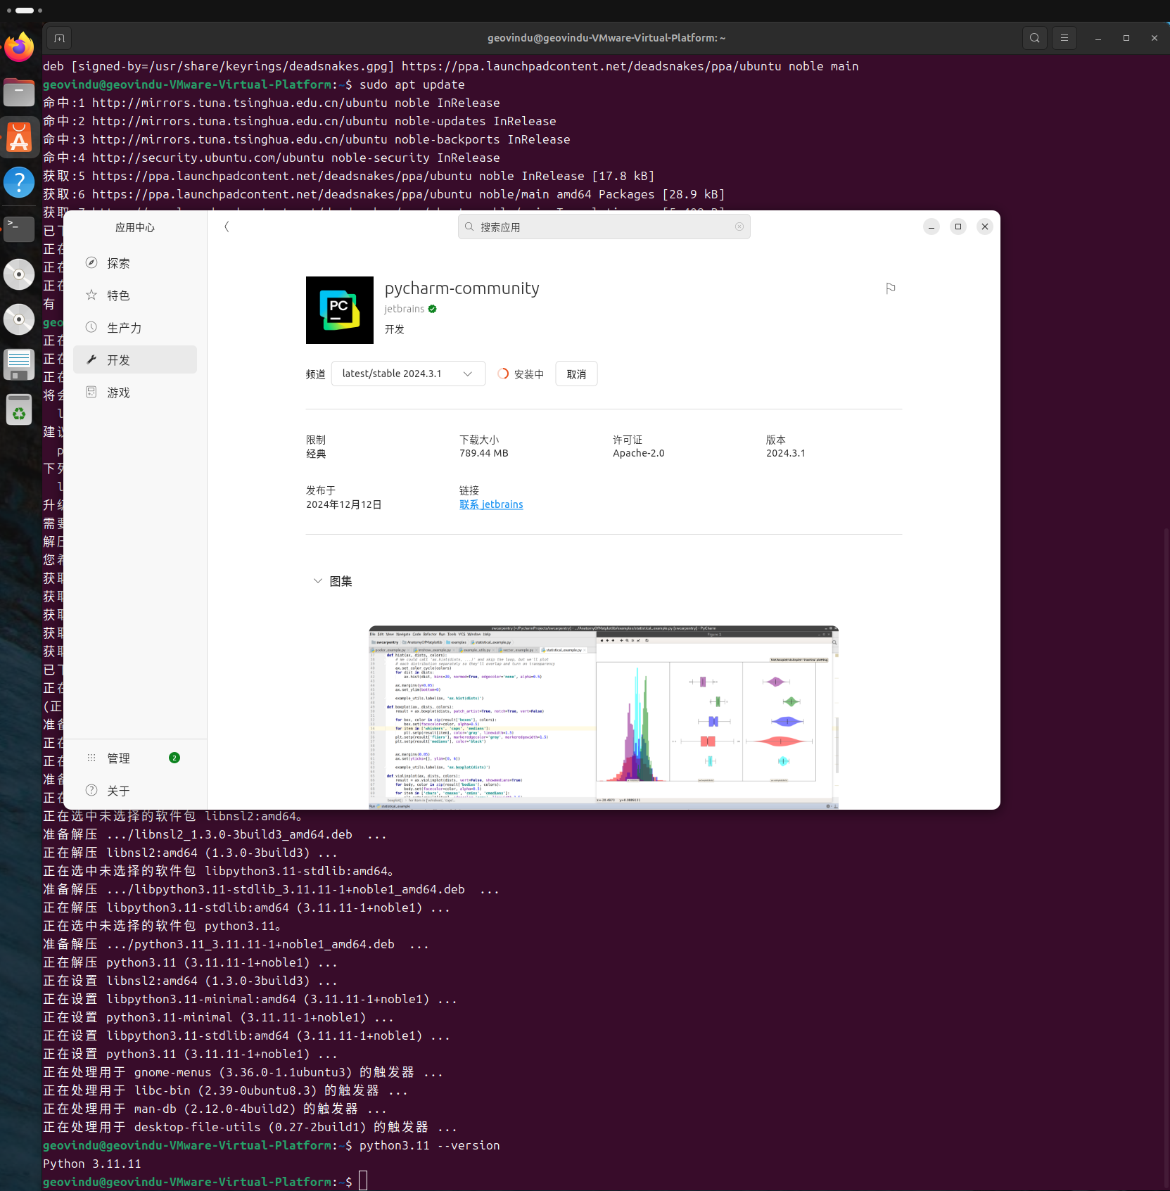This screenshot has width=1170, height=1191.
Task: Maximize the terminal window
Action: (x=1126, y=38)
